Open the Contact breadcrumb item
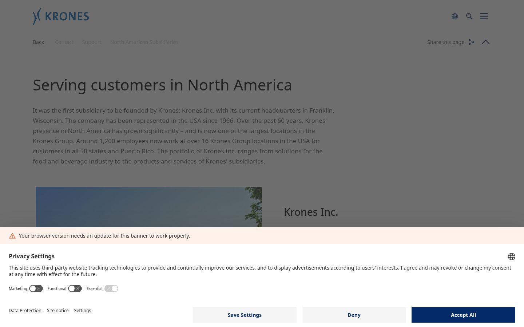Viewport: 524px width, 327px height. (x=64, y=42)
